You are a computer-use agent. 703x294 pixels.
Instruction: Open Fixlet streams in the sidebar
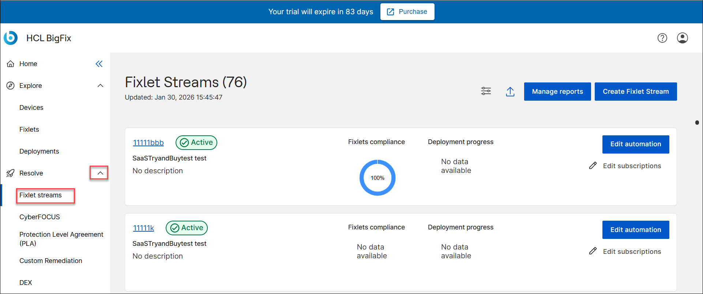41,195
